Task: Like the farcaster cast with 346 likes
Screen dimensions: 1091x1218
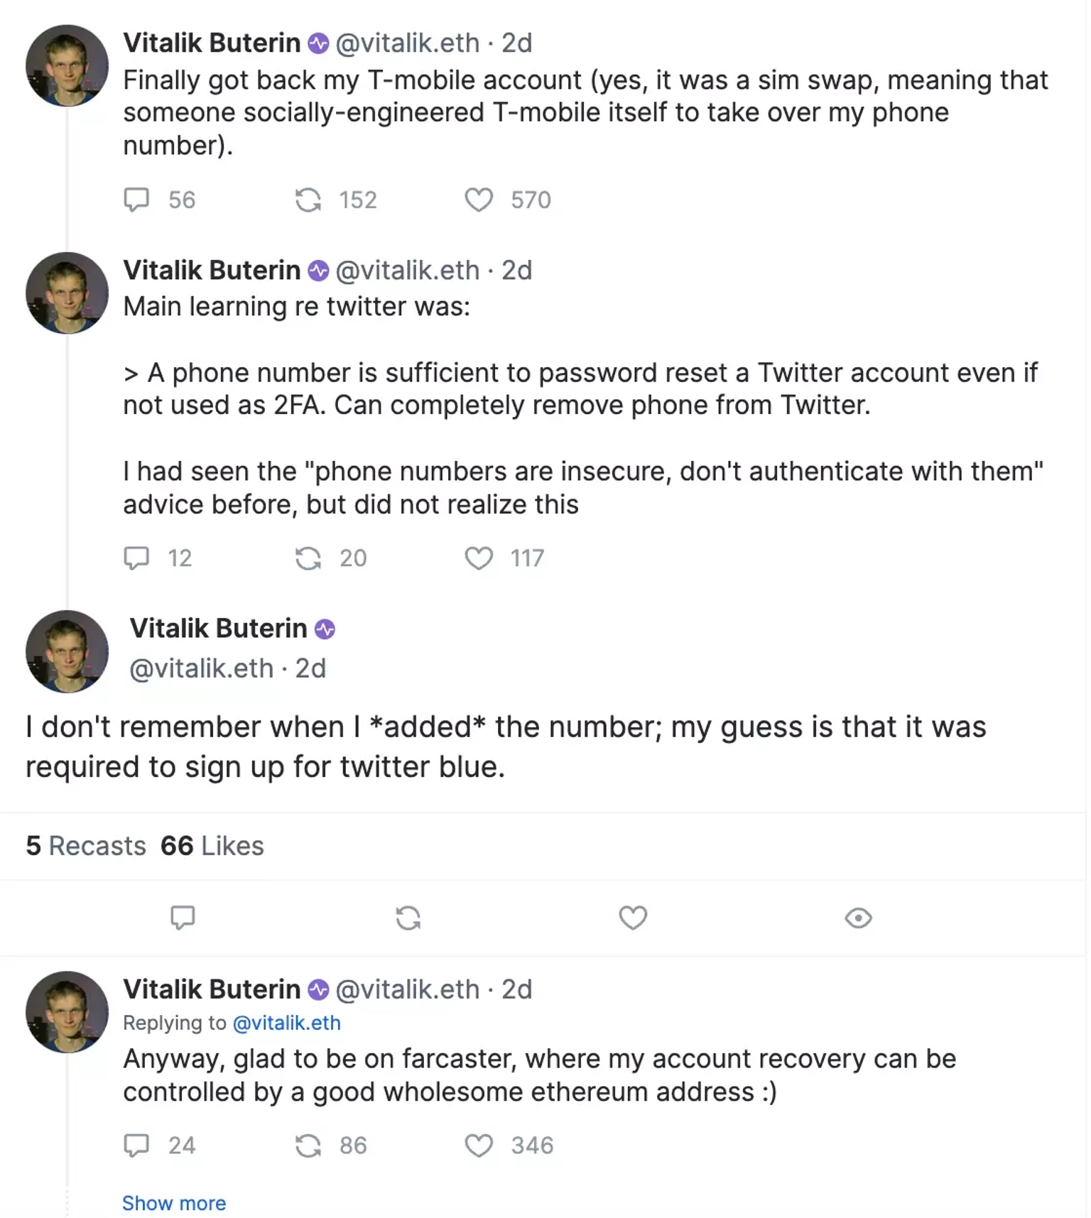Action: click(479, 1145)
